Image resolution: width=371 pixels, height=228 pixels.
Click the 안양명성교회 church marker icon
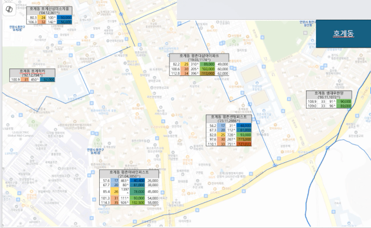(152, 88)
